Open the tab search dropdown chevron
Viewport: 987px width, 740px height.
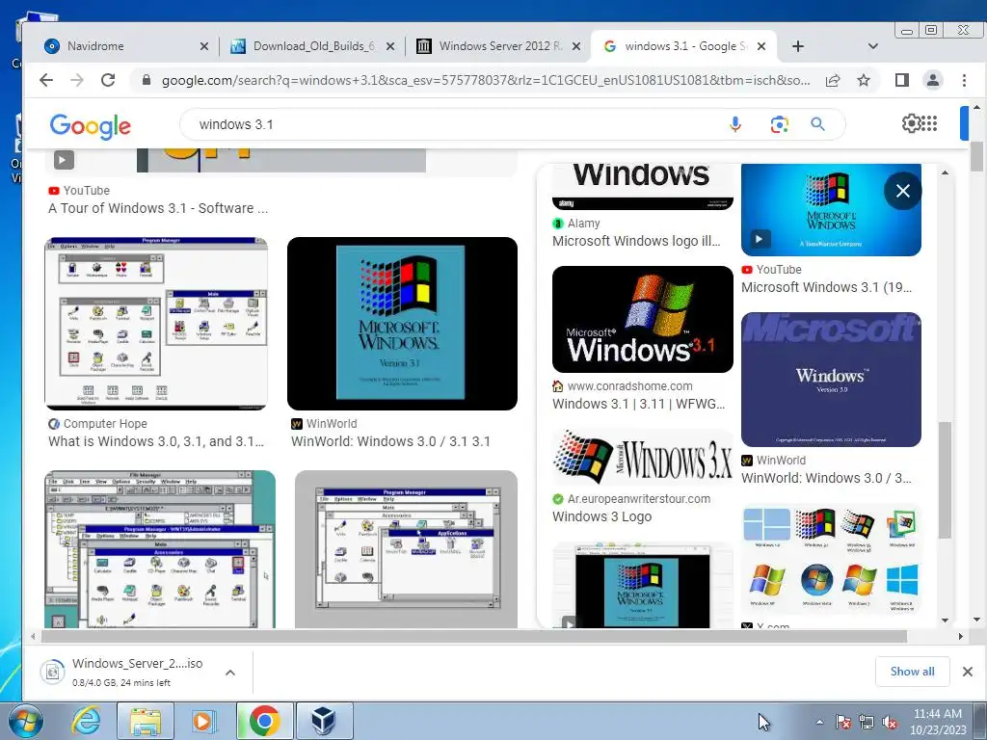pyautogui.click(x=872, y=46)
